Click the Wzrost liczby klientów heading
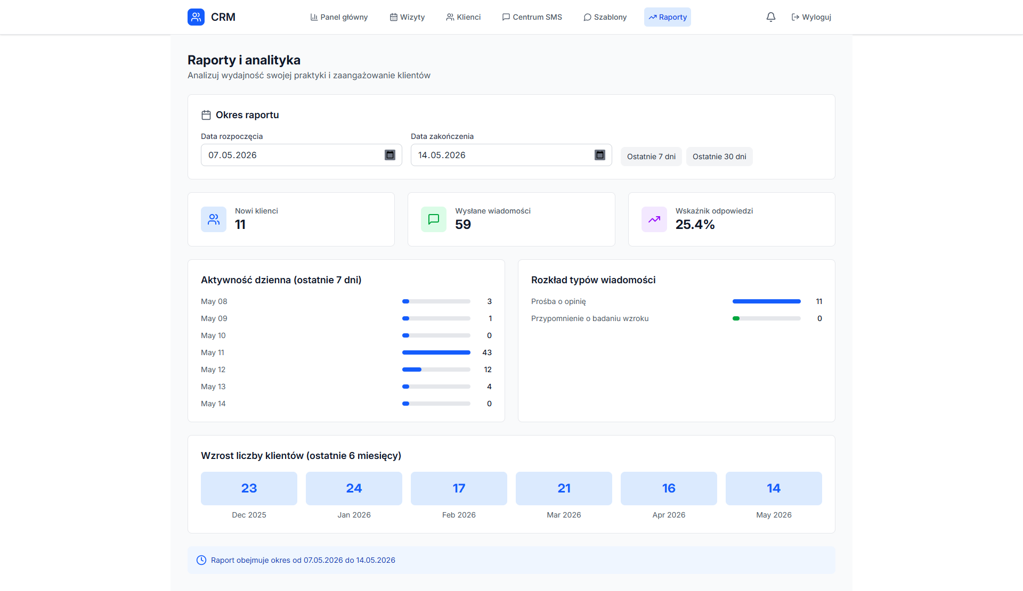 pyautogui.click(x=301, y=456)
